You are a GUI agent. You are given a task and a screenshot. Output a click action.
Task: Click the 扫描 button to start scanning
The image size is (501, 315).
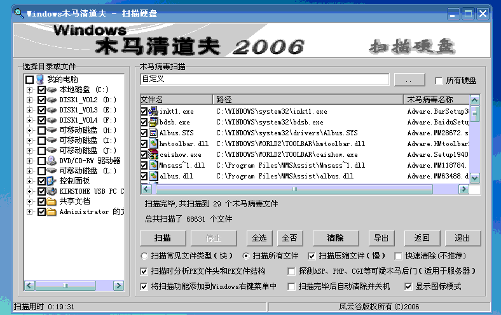(x=163, y=238)
